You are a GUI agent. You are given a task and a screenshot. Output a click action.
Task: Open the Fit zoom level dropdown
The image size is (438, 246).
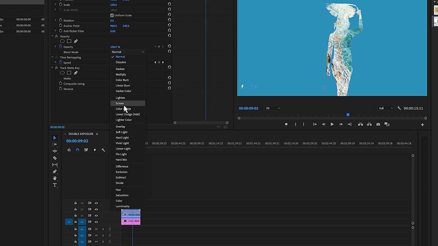pyautogui.click(x=273, y=108)
